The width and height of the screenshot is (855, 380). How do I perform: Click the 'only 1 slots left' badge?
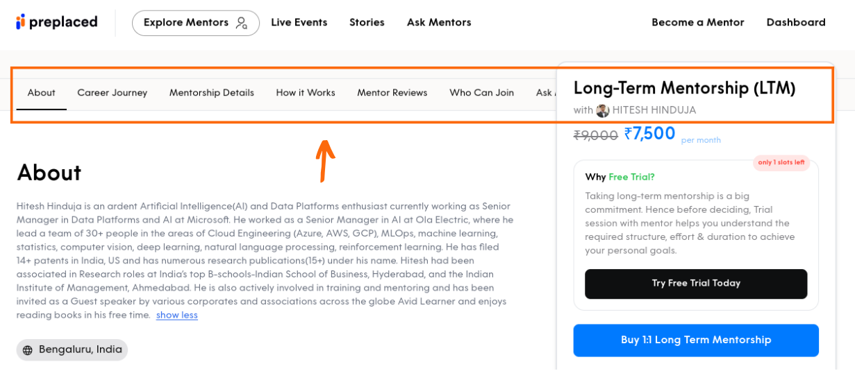click(x=781, y=163)
